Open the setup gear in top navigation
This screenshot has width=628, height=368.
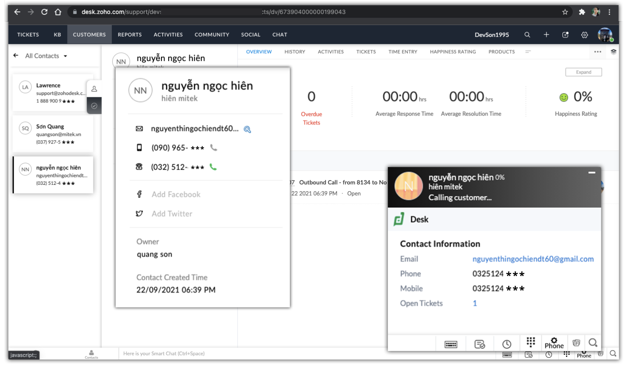585,35
